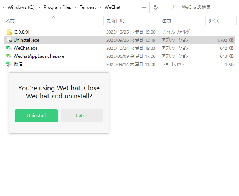239x196 pixels.
Task: Click the date 2023/09/14 木曜日 11:08
Action: coord(131,64)
